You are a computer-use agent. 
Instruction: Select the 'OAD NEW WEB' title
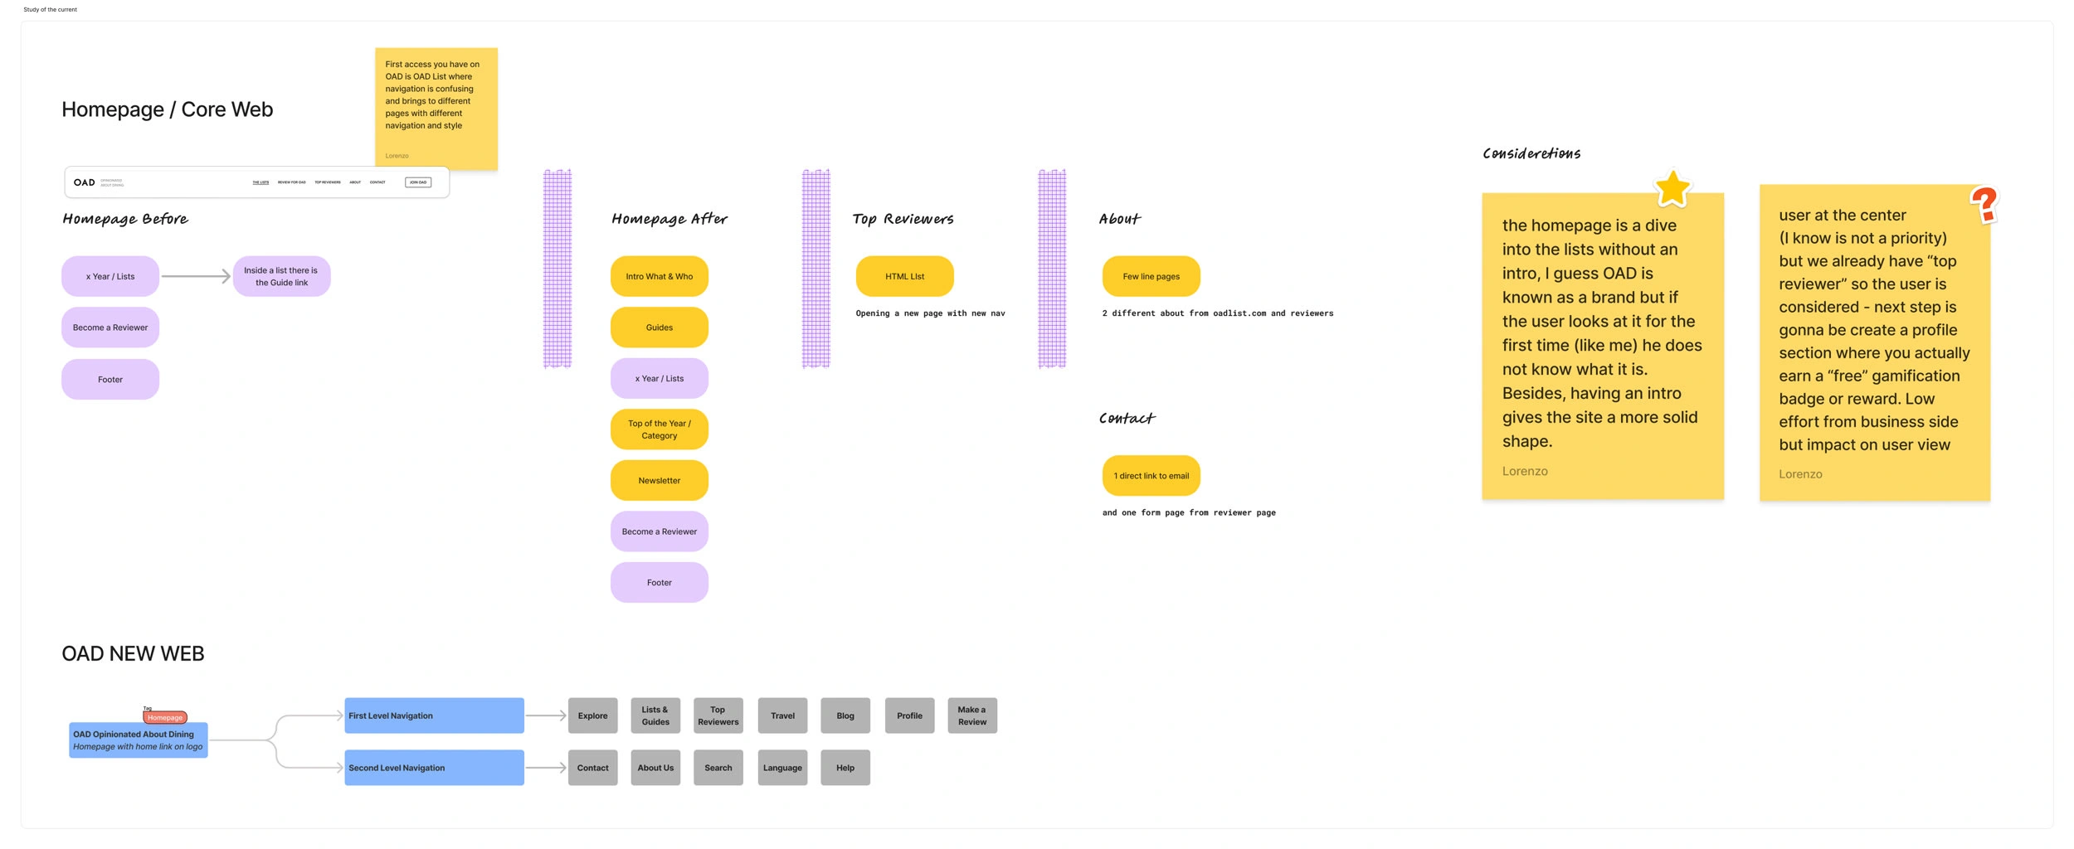(x=133, y=654)
